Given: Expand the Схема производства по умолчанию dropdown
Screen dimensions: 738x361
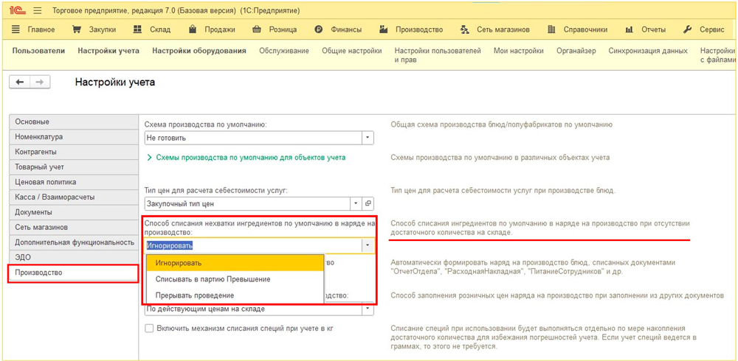Looking at the screenshot, I should pyautogui.click(x=368, y=138).
